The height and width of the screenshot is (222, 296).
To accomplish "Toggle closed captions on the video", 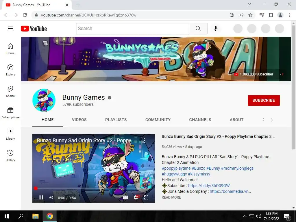I will [125, 197].
